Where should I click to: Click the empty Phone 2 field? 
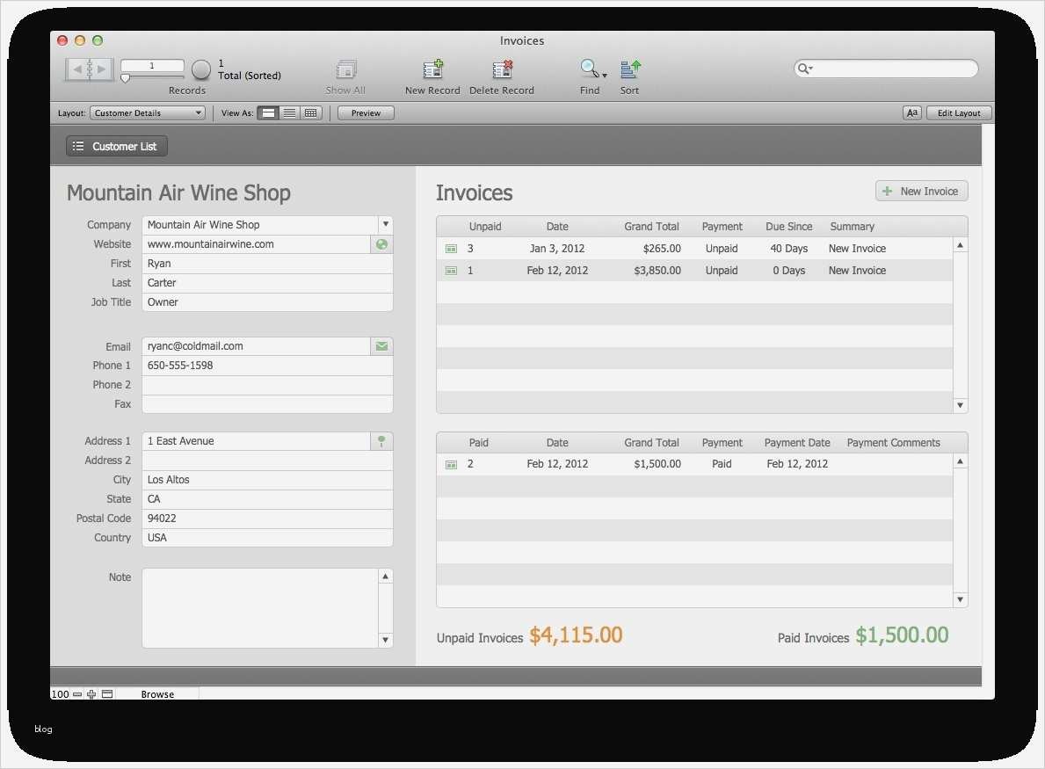point(267,385)
